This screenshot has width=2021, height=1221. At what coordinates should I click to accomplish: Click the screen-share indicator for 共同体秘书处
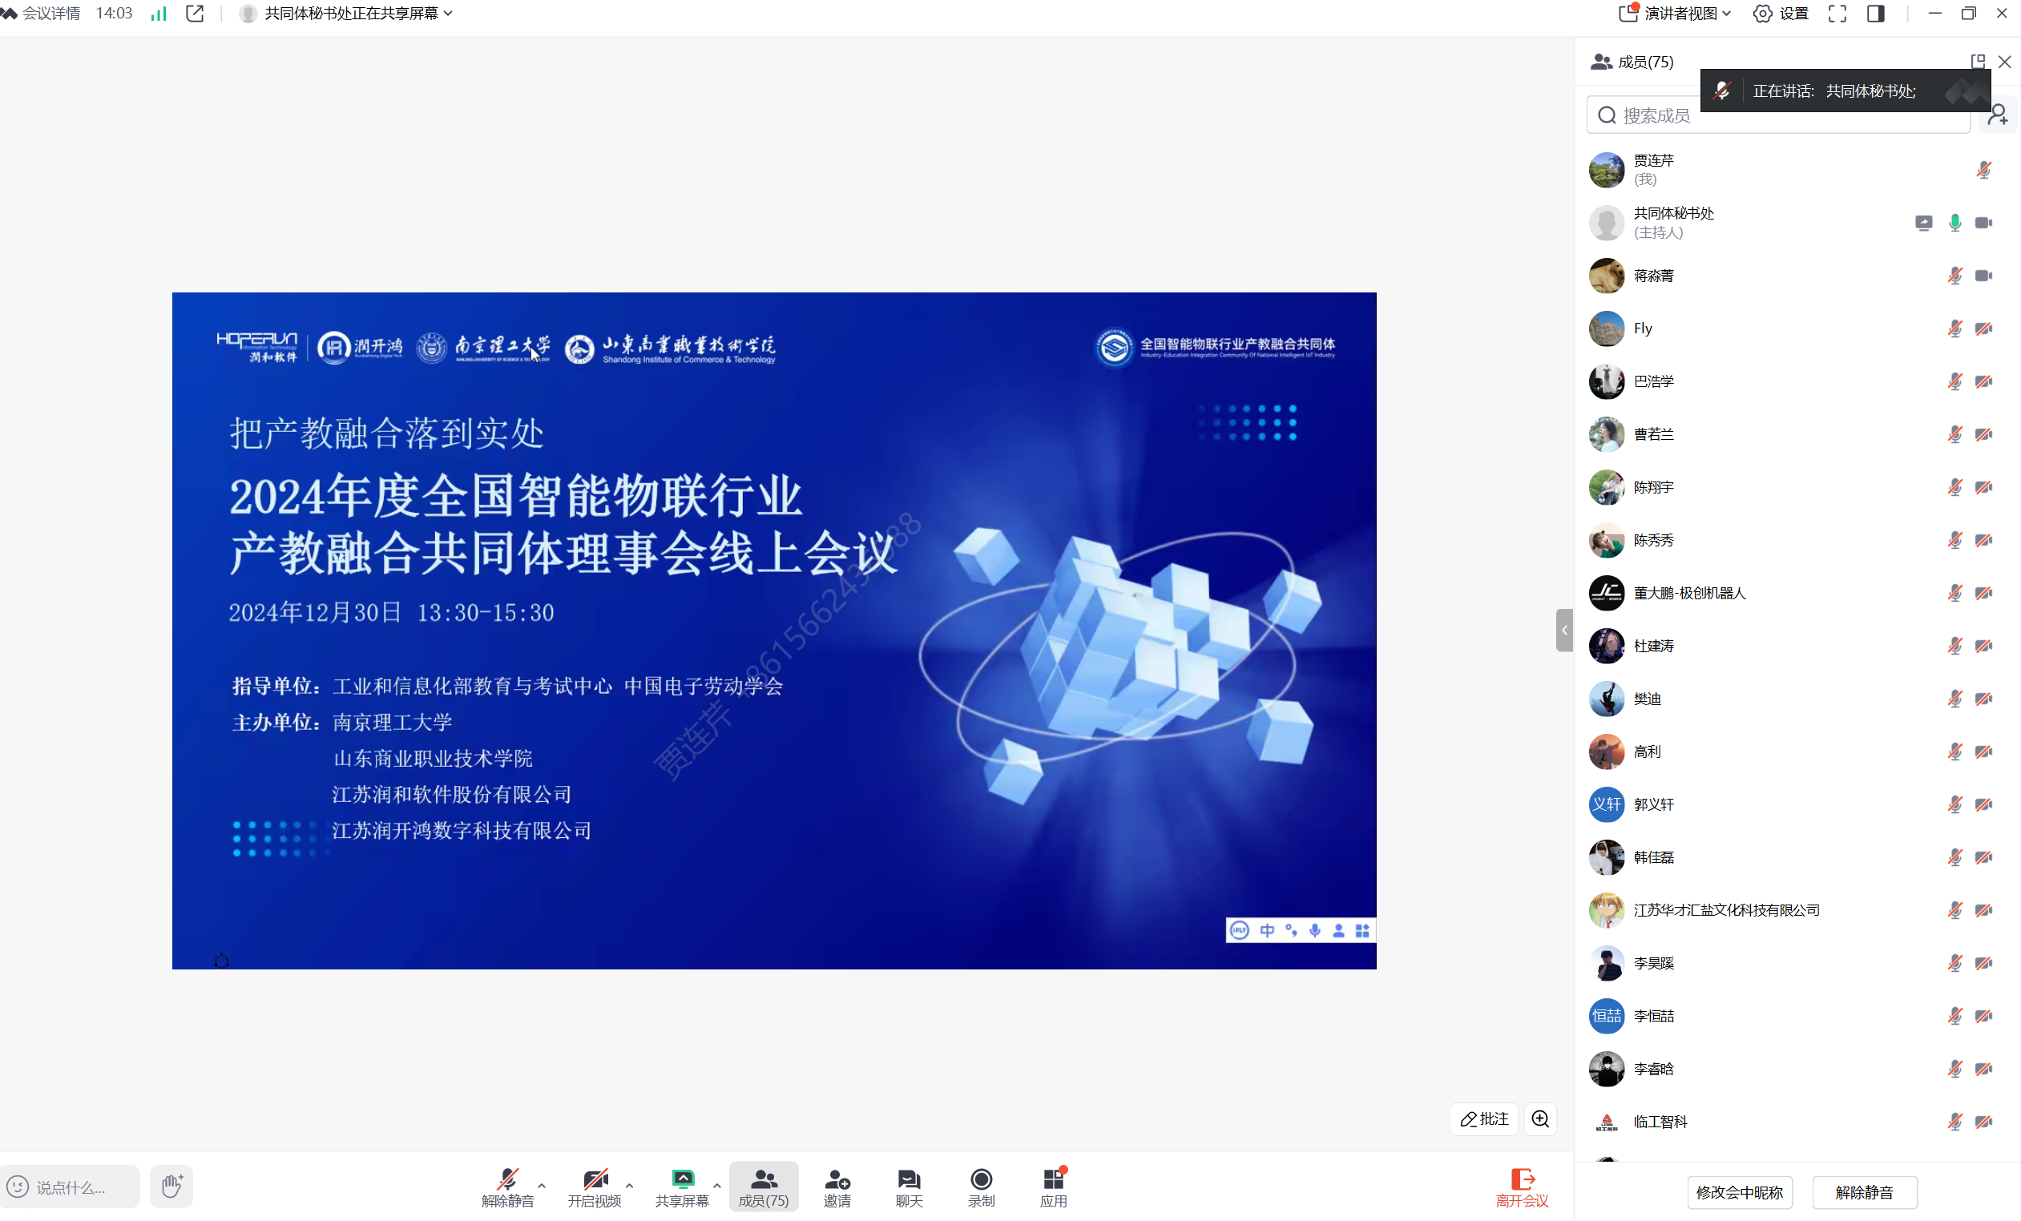(1923, 223)
